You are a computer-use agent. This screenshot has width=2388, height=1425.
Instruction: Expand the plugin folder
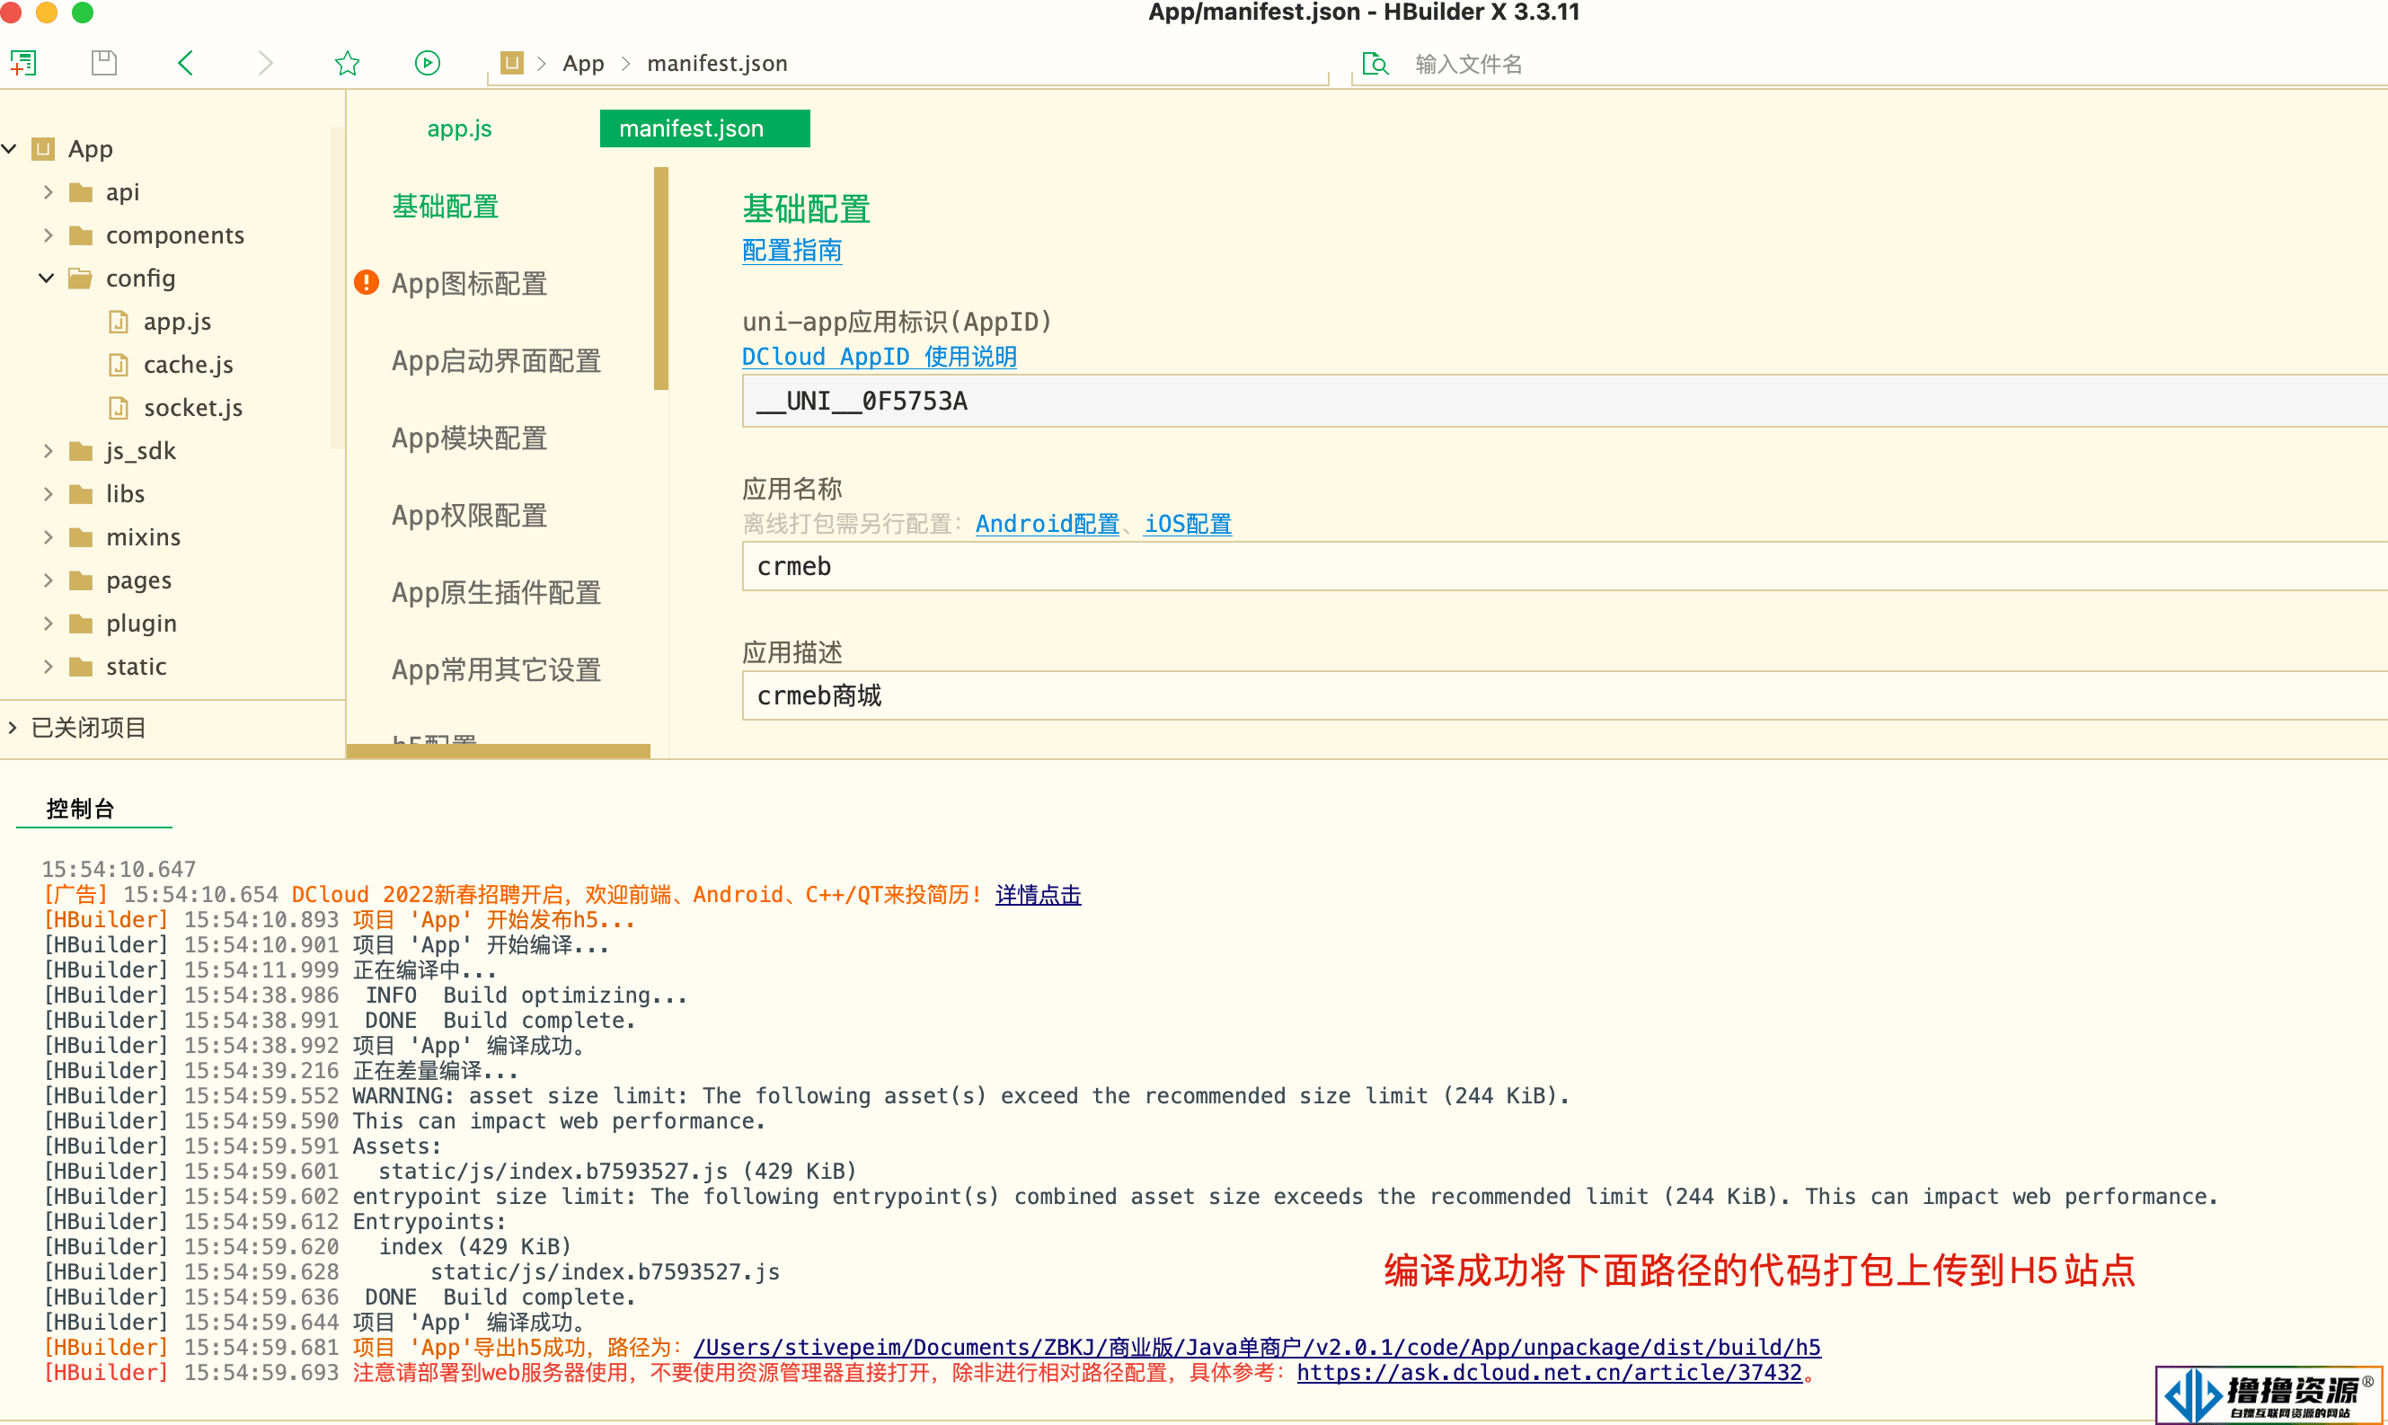[48, 624]
